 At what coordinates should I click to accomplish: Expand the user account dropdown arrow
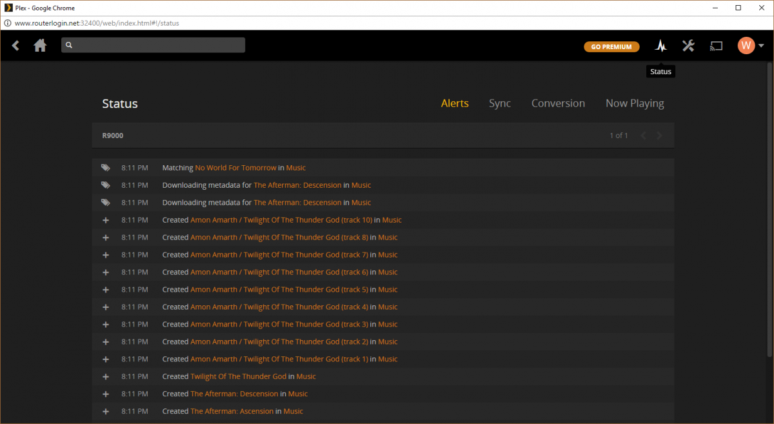[761, 46]
